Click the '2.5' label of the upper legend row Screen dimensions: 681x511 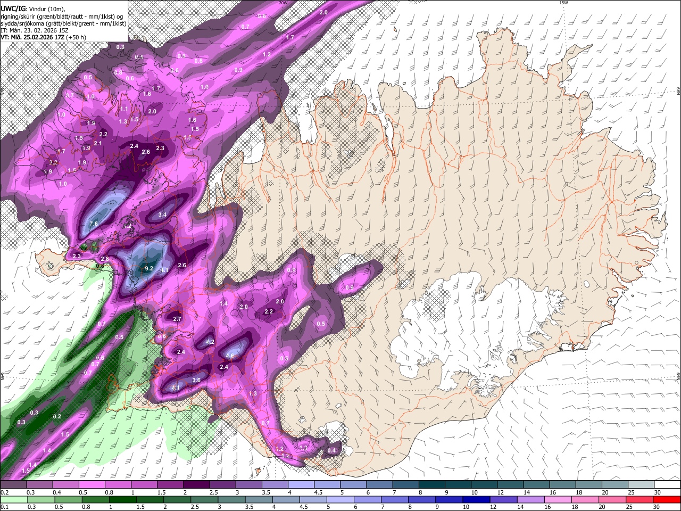coord(213,492)
